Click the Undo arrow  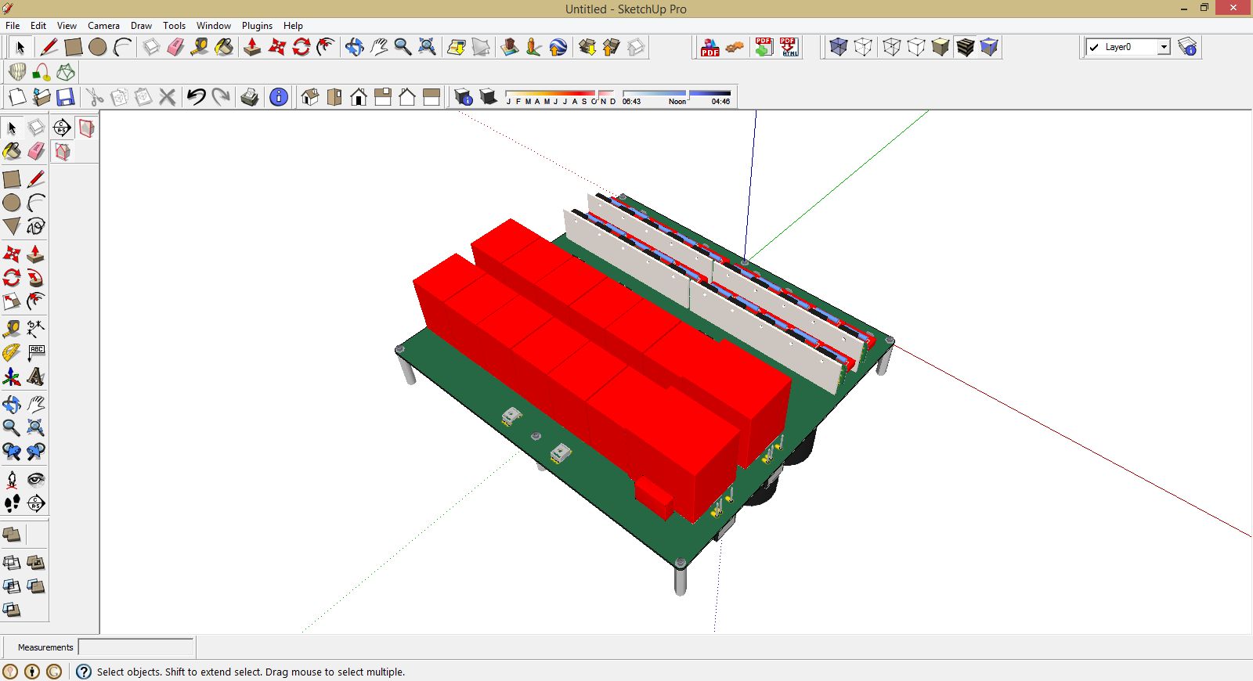click(197, 97)
